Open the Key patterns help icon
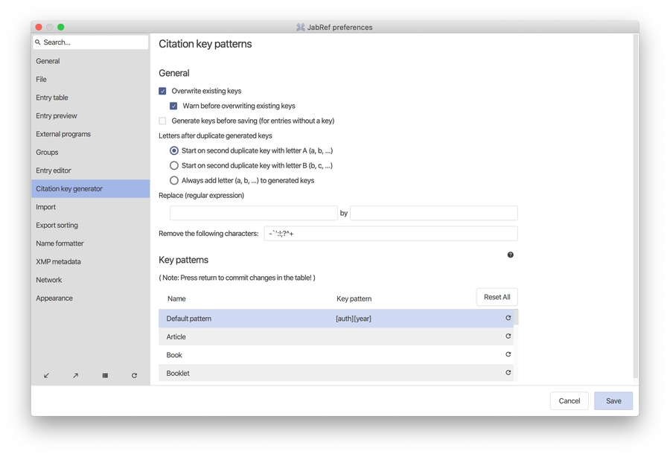This screenshot has width=670, height=457. [x=510, y=255]
